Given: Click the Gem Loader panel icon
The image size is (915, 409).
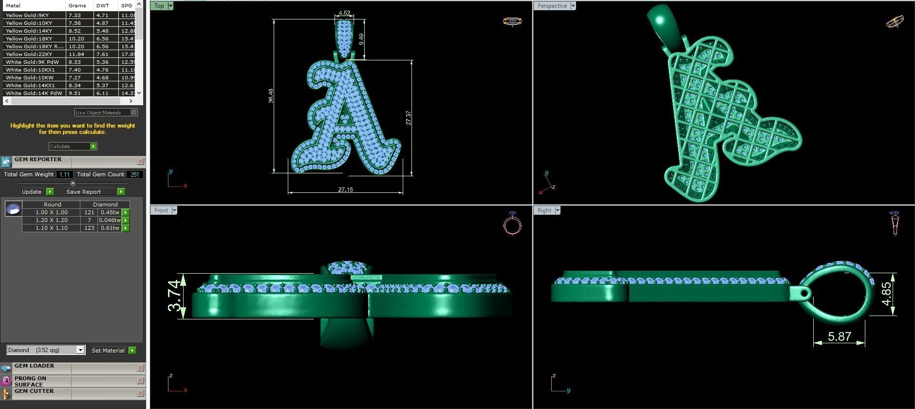Looking at the screenshot, I should [6, 369].
